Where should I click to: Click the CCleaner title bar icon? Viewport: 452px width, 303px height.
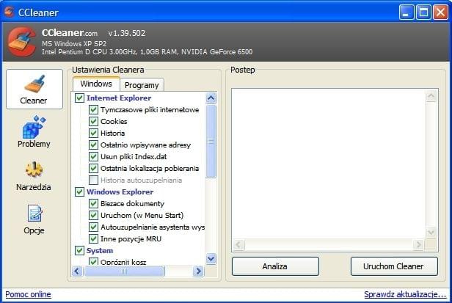(x=9, y=12)
